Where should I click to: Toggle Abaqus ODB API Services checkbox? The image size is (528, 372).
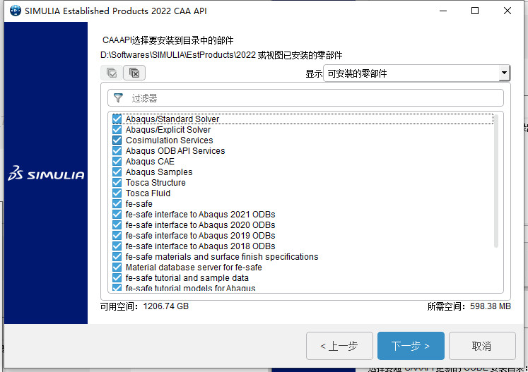pos(117,150)
